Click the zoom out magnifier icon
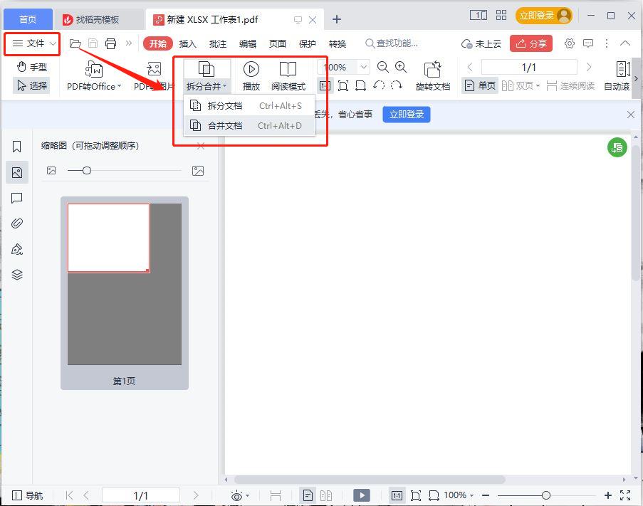 [383, 67]
